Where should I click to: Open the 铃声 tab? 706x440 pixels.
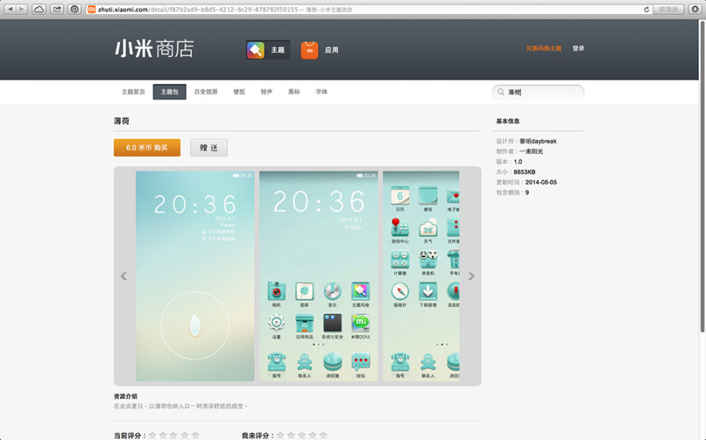click(267, 92)
